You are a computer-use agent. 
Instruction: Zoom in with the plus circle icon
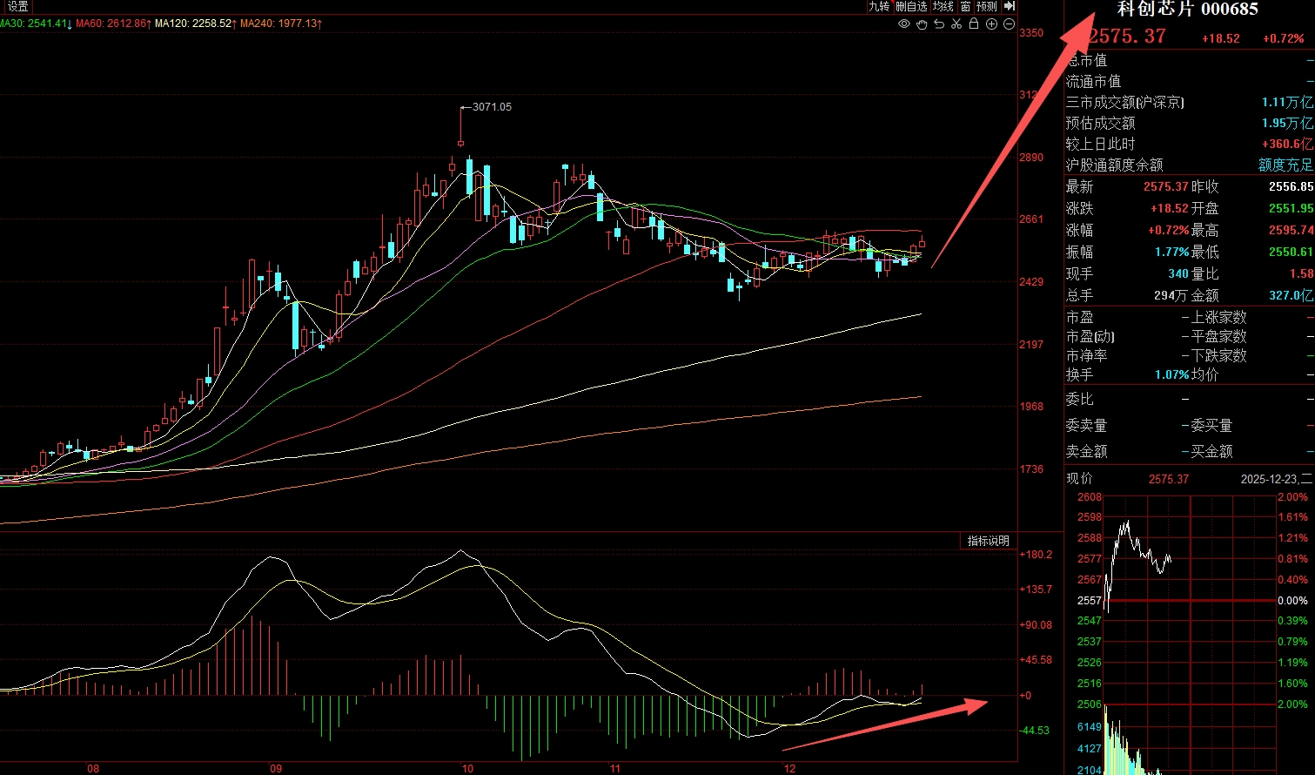click(991, 24)
